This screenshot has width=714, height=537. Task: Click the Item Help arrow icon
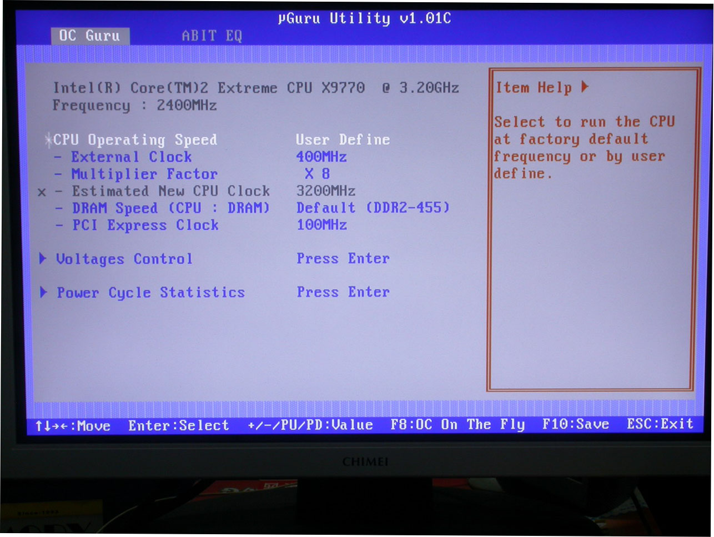point(585,87)
